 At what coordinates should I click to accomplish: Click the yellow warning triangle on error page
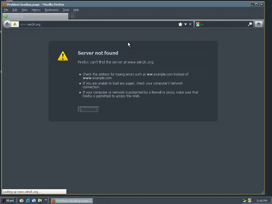[x=63, y=56]
